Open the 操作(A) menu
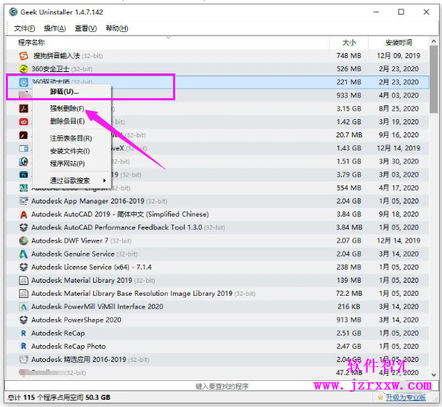The height and width of the screenshot is (407, 442). pos(55,28)
